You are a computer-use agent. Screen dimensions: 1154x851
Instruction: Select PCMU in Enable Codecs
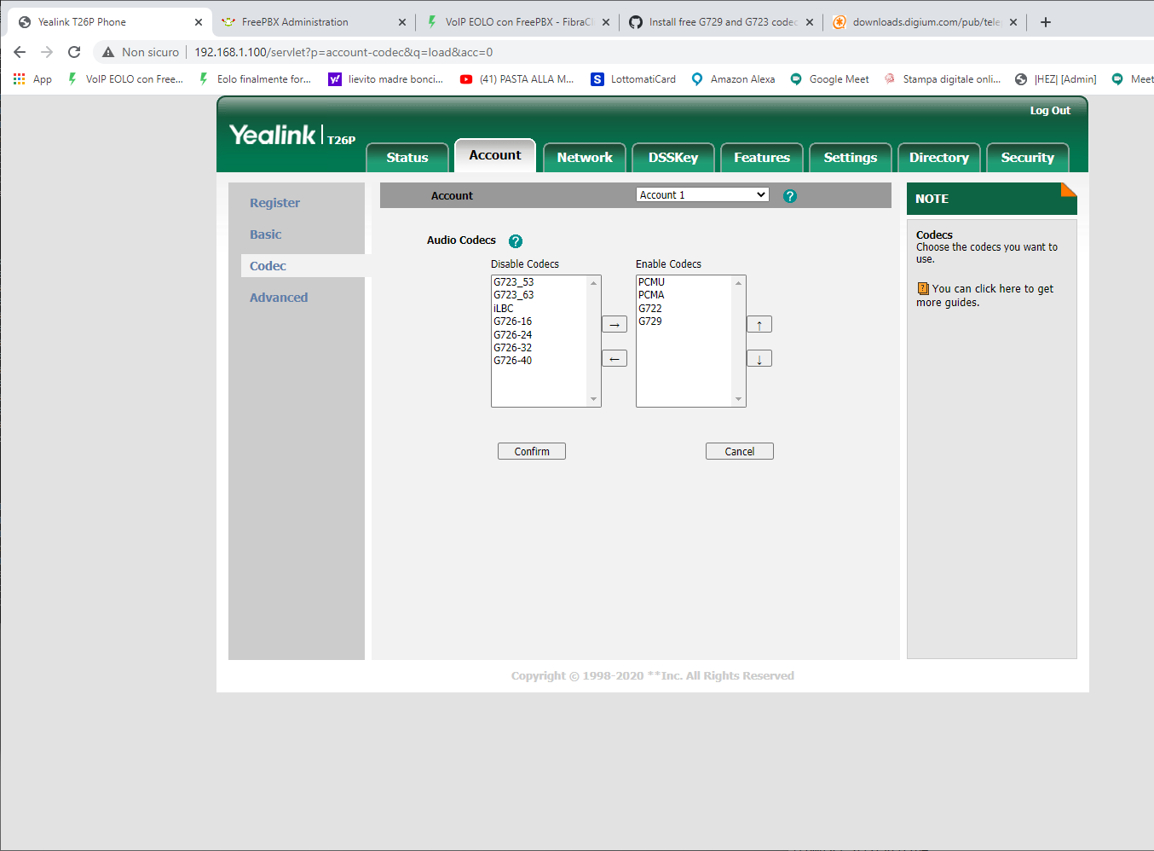coord(652,282)
